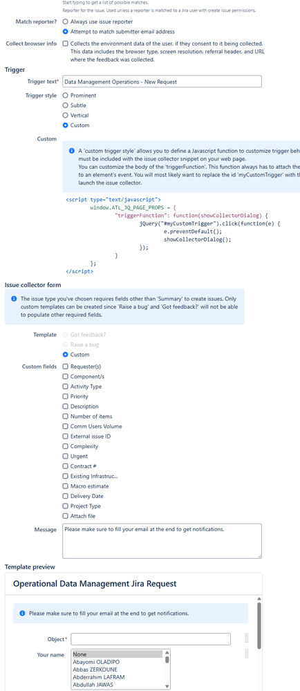The height and width of the screenshot is (691, 300).
Task: Select Abderrahim LAFRAM in name list
Action: point(118,677)
